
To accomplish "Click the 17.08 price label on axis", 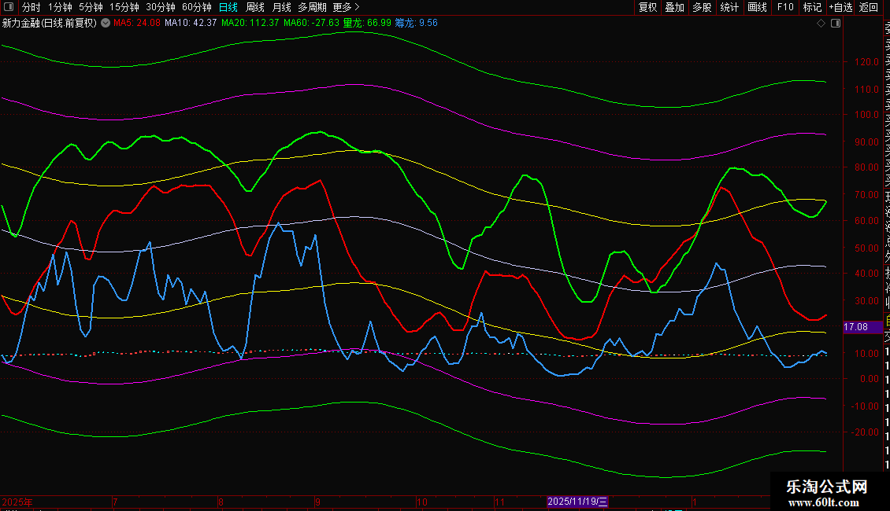I will [855, 326].
